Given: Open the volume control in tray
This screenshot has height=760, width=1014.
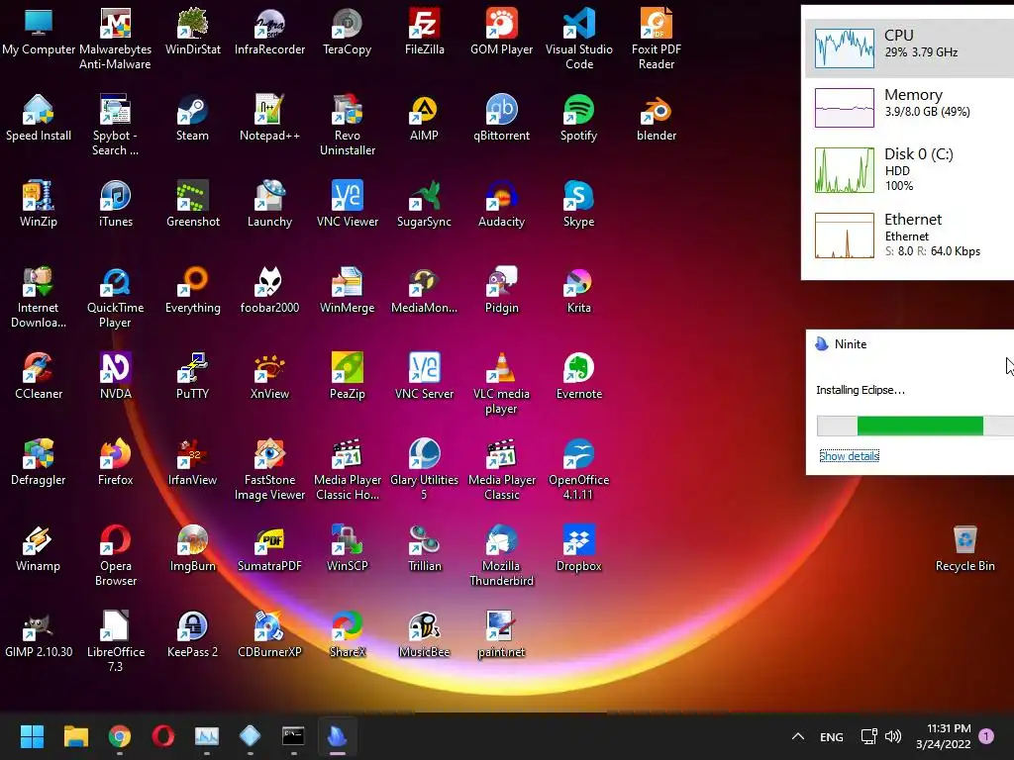Looking at the screenshot, I should [893, 736].
